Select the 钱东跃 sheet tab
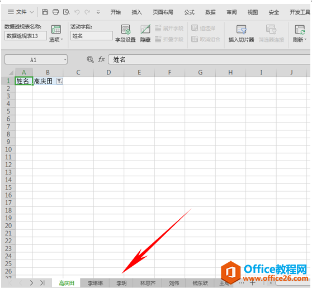312x288 pixels. pos(200,283)
